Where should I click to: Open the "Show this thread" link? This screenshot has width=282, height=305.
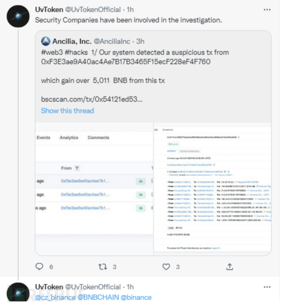click(x=67, y=111)
